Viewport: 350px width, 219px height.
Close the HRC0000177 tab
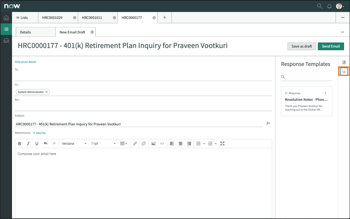pyautogui.click(x=154, y=18)
